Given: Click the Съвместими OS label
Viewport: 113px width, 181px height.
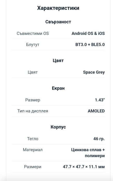Looking at the screenshot, I should click(33, 33).
